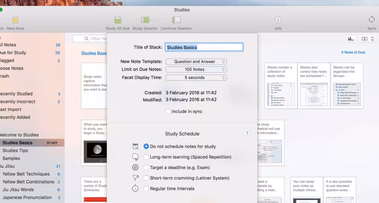The height and width of the screenshot is (203, 379).
Task: Click the Sync icon
Action: pyautogui.click(x=371, y=20)
